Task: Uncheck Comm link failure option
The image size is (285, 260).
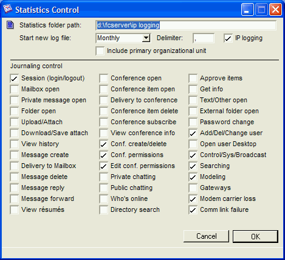Action: 193,210
